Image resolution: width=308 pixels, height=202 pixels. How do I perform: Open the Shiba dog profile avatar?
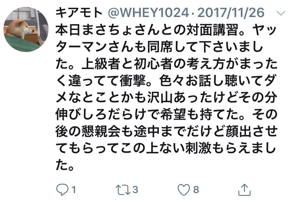point(26,30)
